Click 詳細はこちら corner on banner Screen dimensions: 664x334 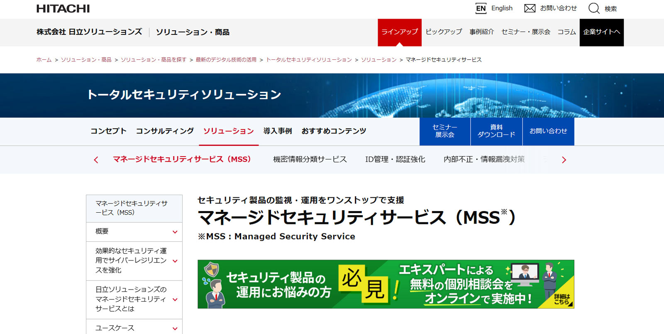563,300
